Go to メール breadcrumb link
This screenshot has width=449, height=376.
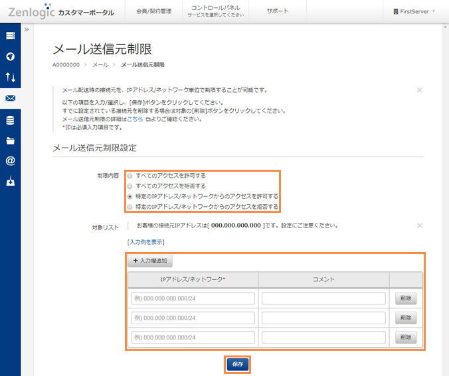tap(100, 65)
